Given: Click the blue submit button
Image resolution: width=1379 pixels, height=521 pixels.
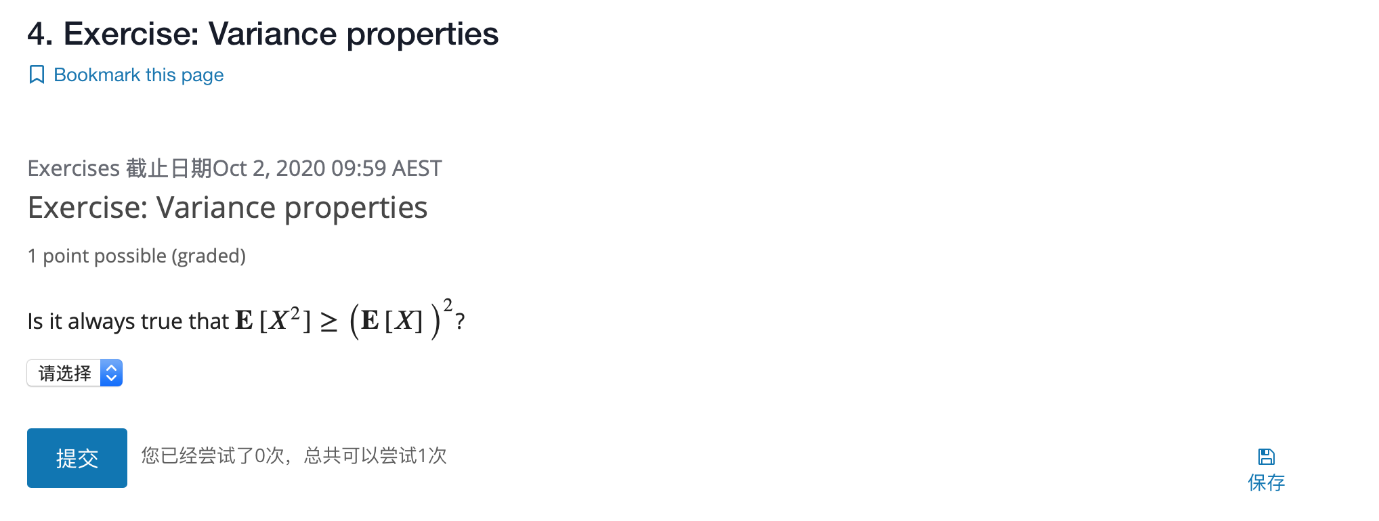Looking at the screenshot, I should 77,458.
